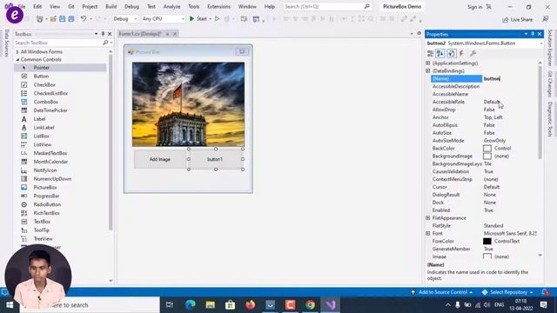Open the Build menu
The height and width of the screenshot is (313, 557).
[x=111, y=6]
